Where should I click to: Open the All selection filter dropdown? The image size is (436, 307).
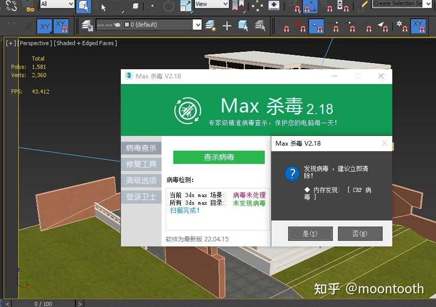click(56, 5)
